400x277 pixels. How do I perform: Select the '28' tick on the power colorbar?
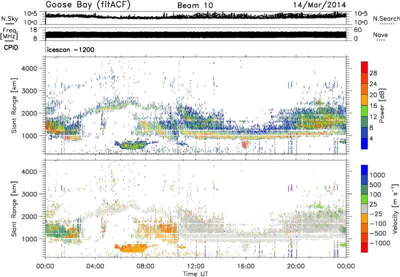[x=373, y=73]
